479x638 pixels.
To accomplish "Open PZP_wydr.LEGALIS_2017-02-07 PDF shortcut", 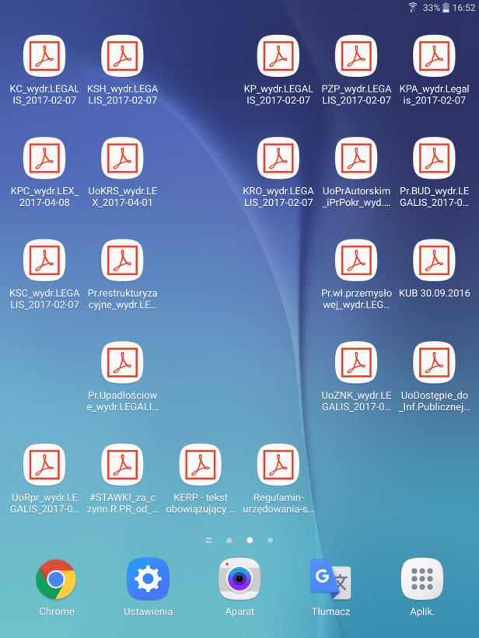I will pos(356,56).
